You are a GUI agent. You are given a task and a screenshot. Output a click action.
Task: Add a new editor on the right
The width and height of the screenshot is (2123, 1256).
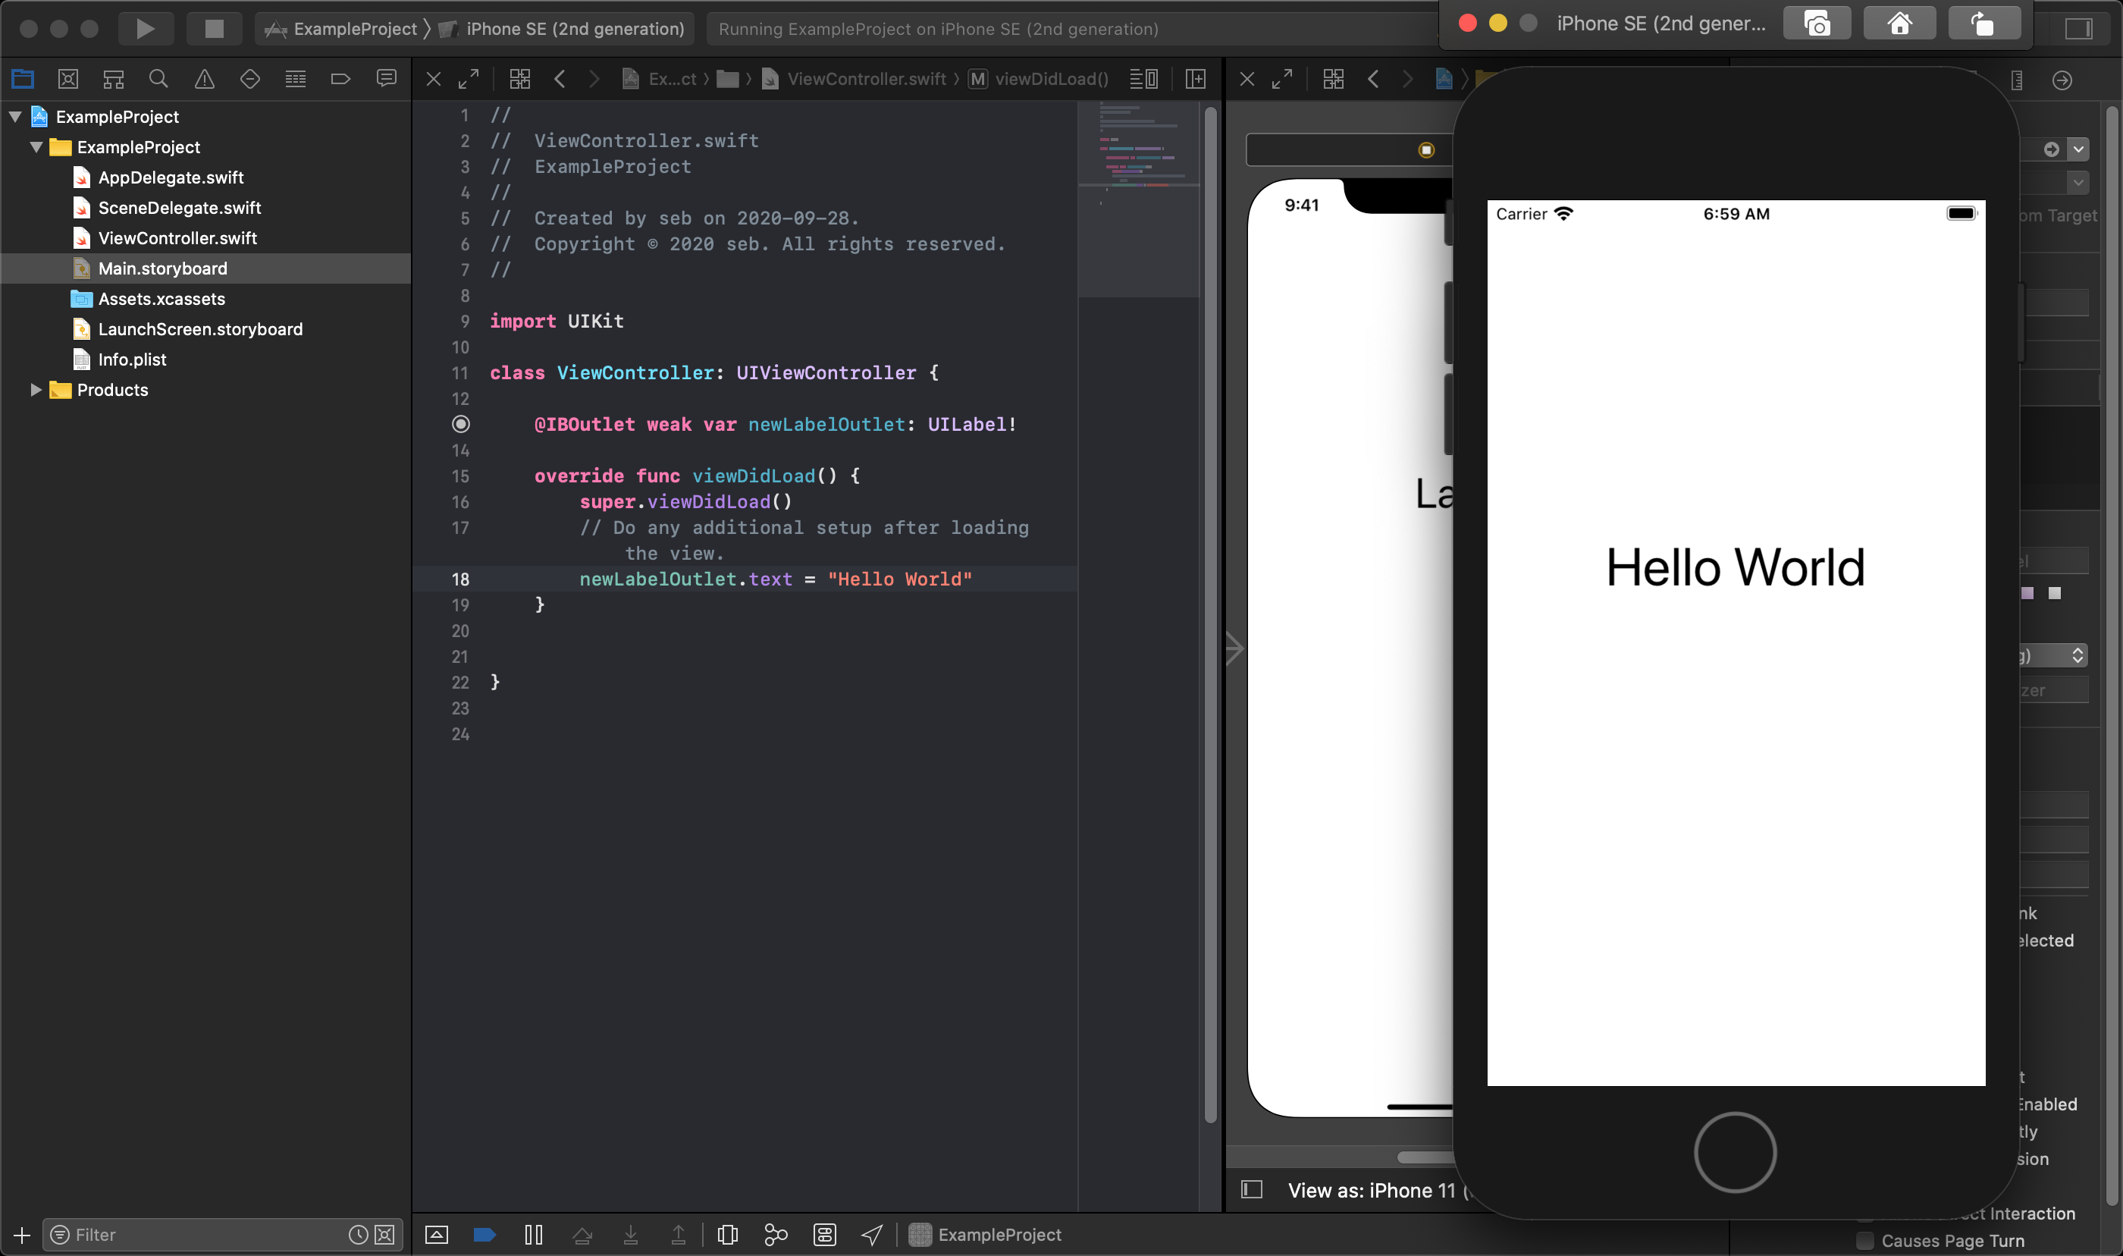coord(1196,79)
